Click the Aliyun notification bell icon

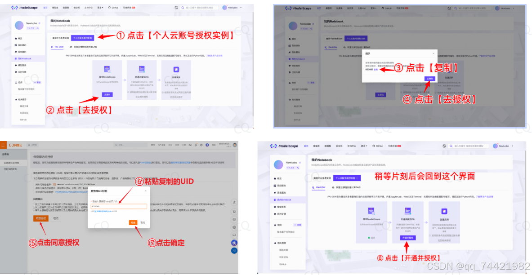(x=192, y=145)
